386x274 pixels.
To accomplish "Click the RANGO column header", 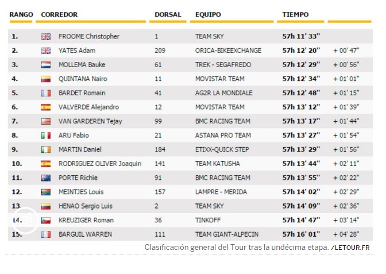I will tap(22, 14).
